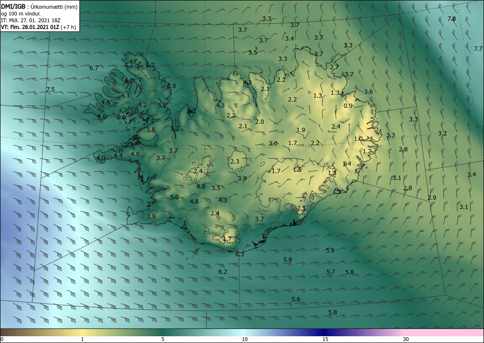
Task: Select the "30" label on the colour scale
Action: click(x=406, y=339)
